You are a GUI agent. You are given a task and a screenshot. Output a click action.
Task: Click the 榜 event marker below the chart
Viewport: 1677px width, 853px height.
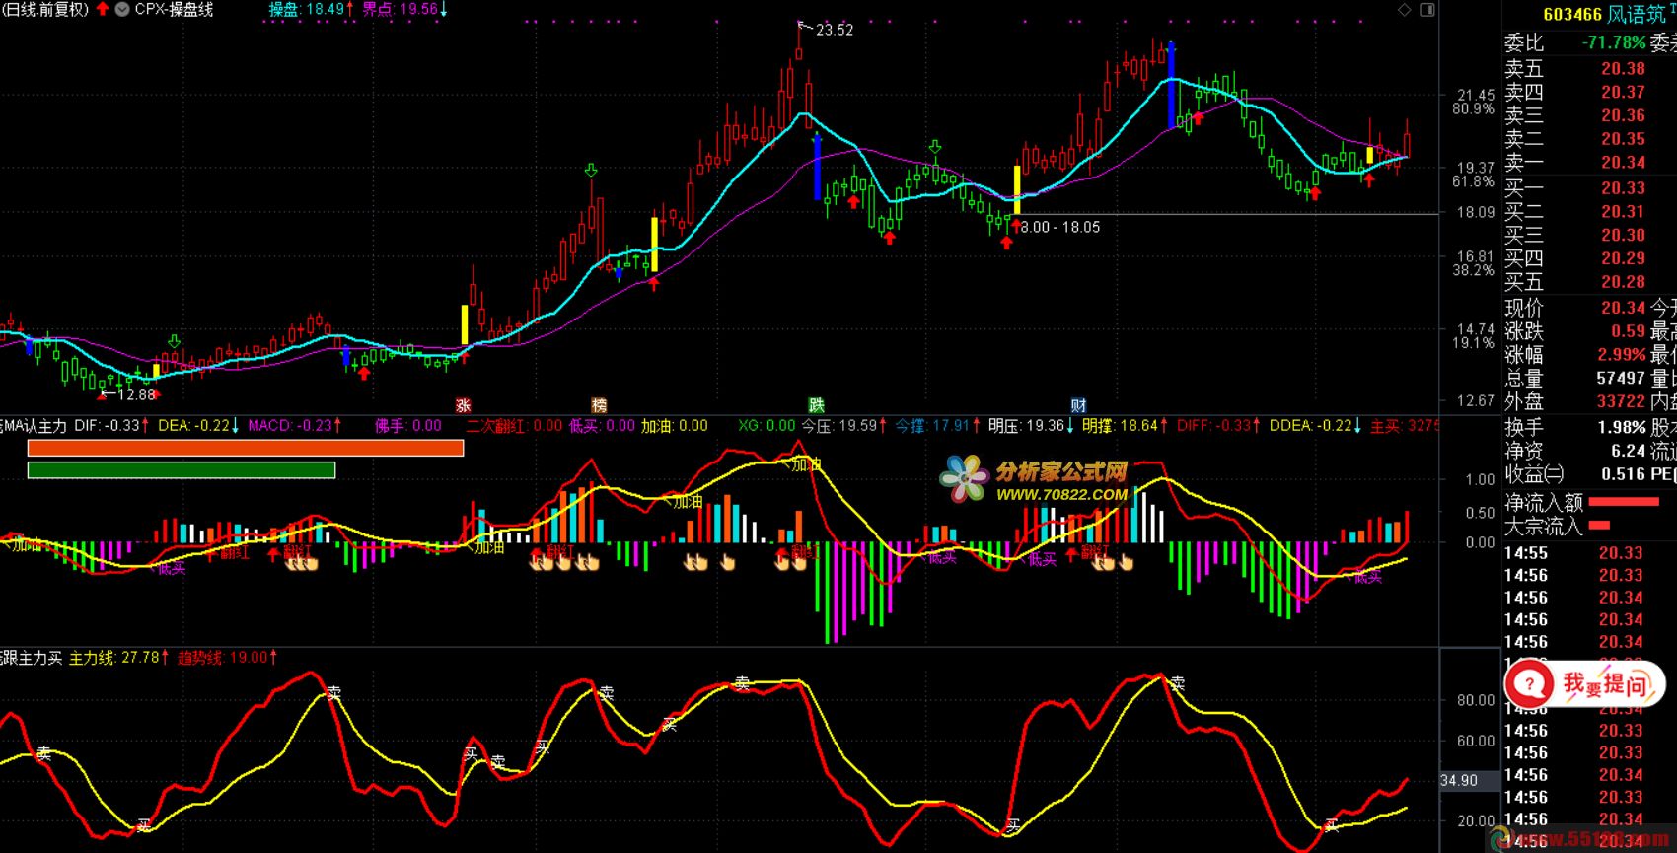coord(599,405)
